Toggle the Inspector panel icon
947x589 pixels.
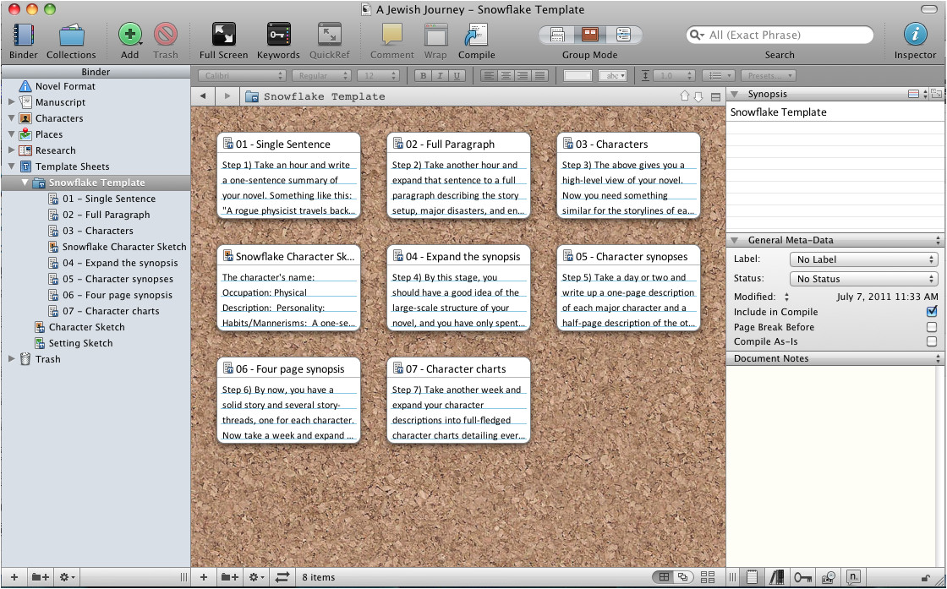click(915, 35)
